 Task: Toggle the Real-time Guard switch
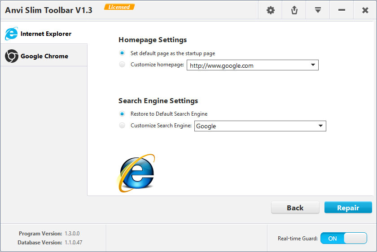344,238
